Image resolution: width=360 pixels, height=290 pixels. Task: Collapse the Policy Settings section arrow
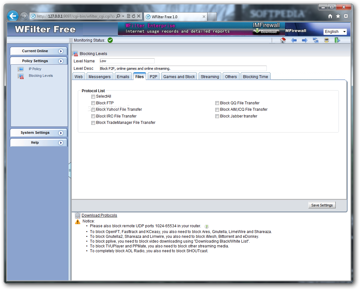click(x=61, y=61)
